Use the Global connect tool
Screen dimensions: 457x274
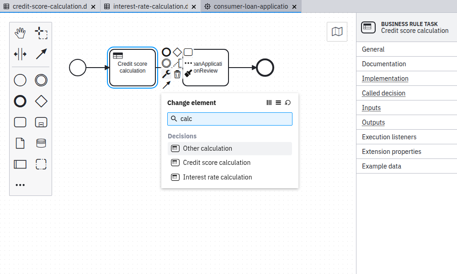coord(41,54)
